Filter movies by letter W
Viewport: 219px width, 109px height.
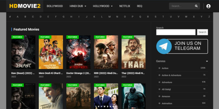coord(186,17)
